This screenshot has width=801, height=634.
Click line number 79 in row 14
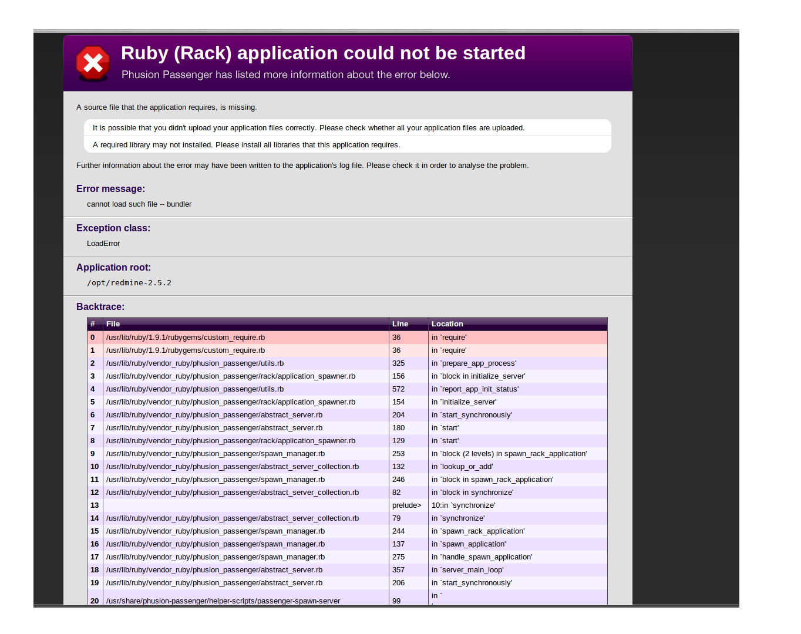(x=396, y=518)
